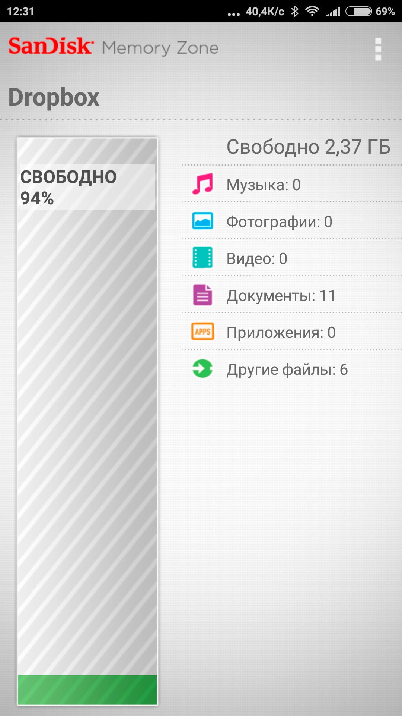
Task: Tap the Свободно 2,37 ГБ label
Action: click(309, 147)
